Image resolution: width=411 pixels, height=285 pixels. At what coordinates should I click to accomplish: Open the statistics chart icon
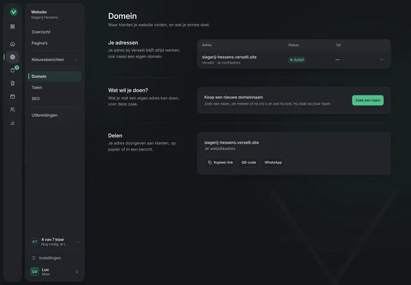[x=13, y=123]
